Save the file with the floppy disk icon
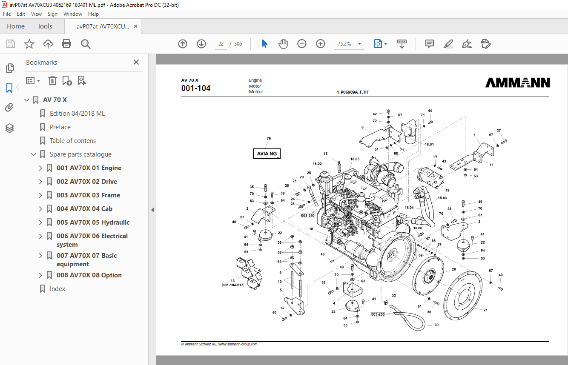This screenshot has width=568, height=365. point(11,44)
